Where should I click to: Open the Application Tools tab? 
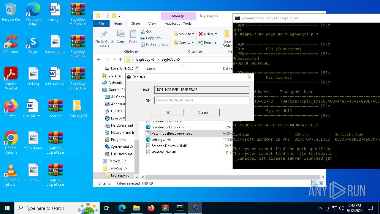178,23
